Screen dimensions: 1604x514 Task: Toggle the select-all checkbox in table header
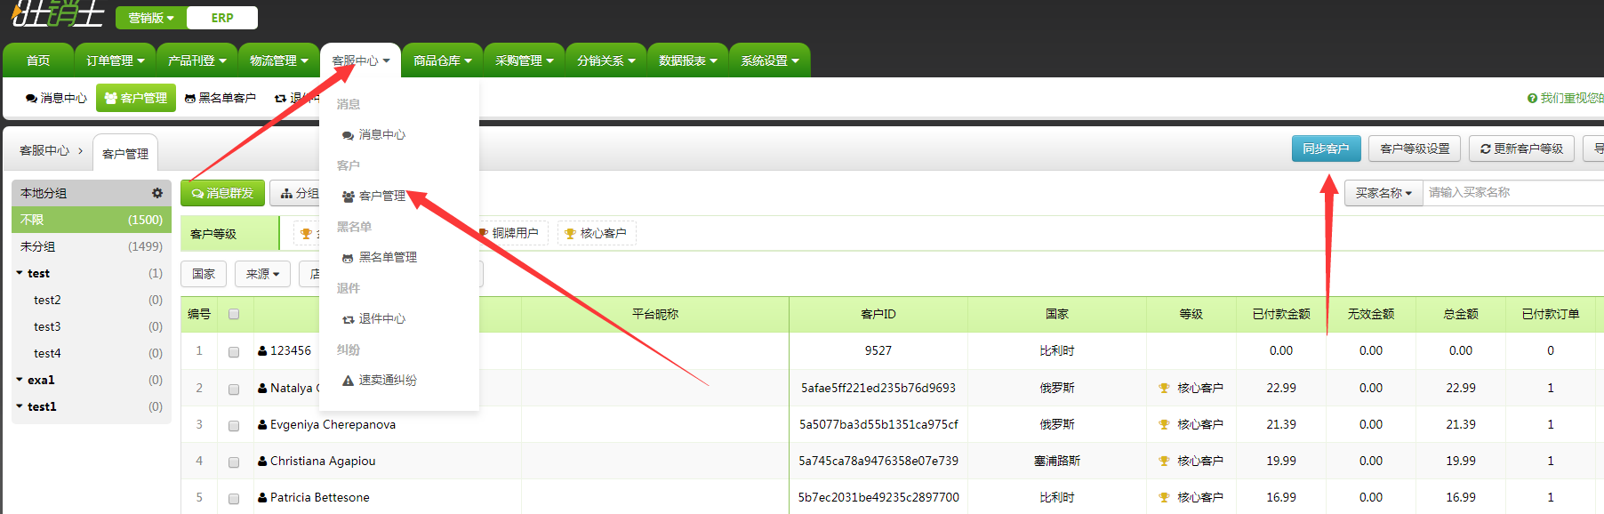click(x=234, y=314)
